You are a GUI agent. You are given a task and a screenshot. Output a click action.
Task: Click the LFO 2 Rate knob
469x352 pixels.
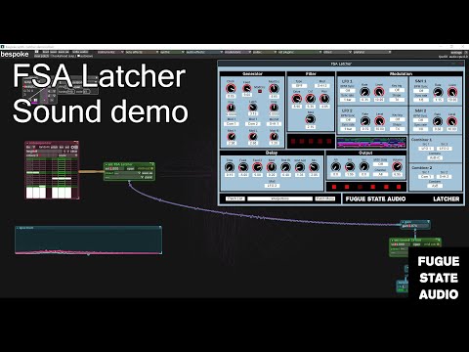[x=365, y=121]
